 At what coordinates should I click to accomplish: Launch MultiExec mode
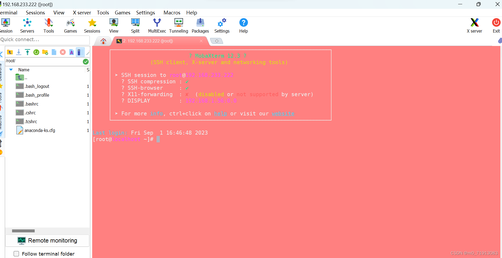(157, 25)
